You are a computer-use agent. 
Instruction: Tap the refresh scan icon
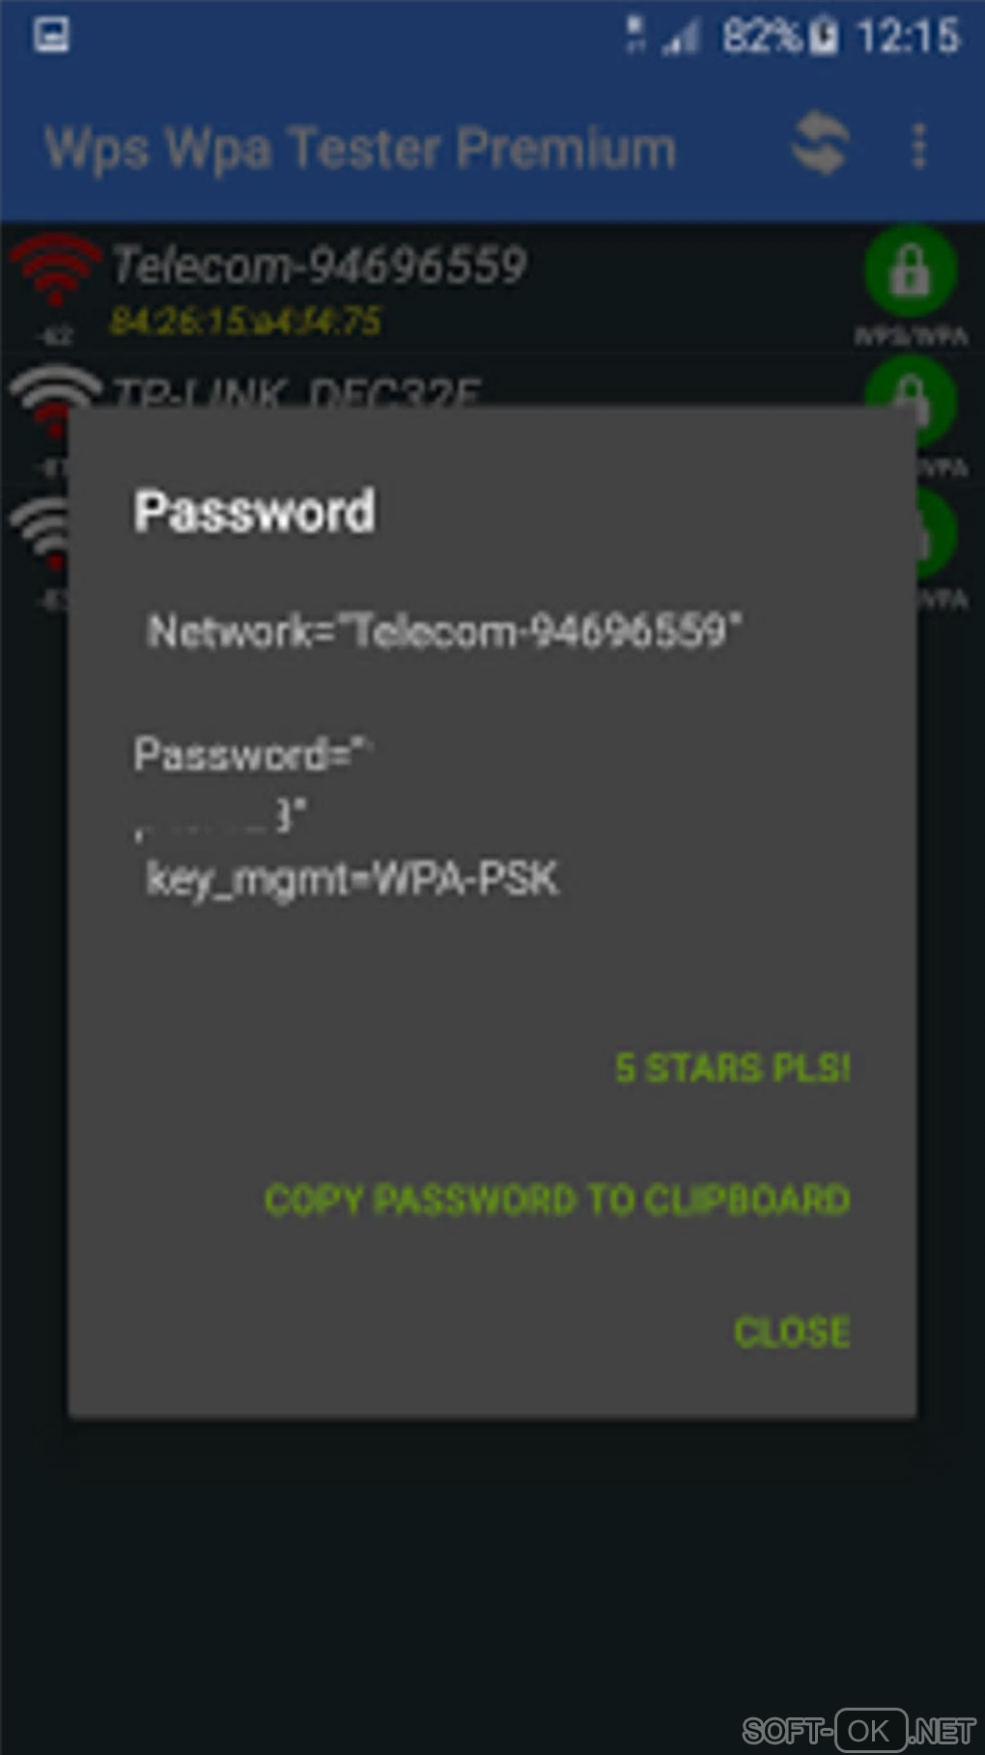point(821,145)
